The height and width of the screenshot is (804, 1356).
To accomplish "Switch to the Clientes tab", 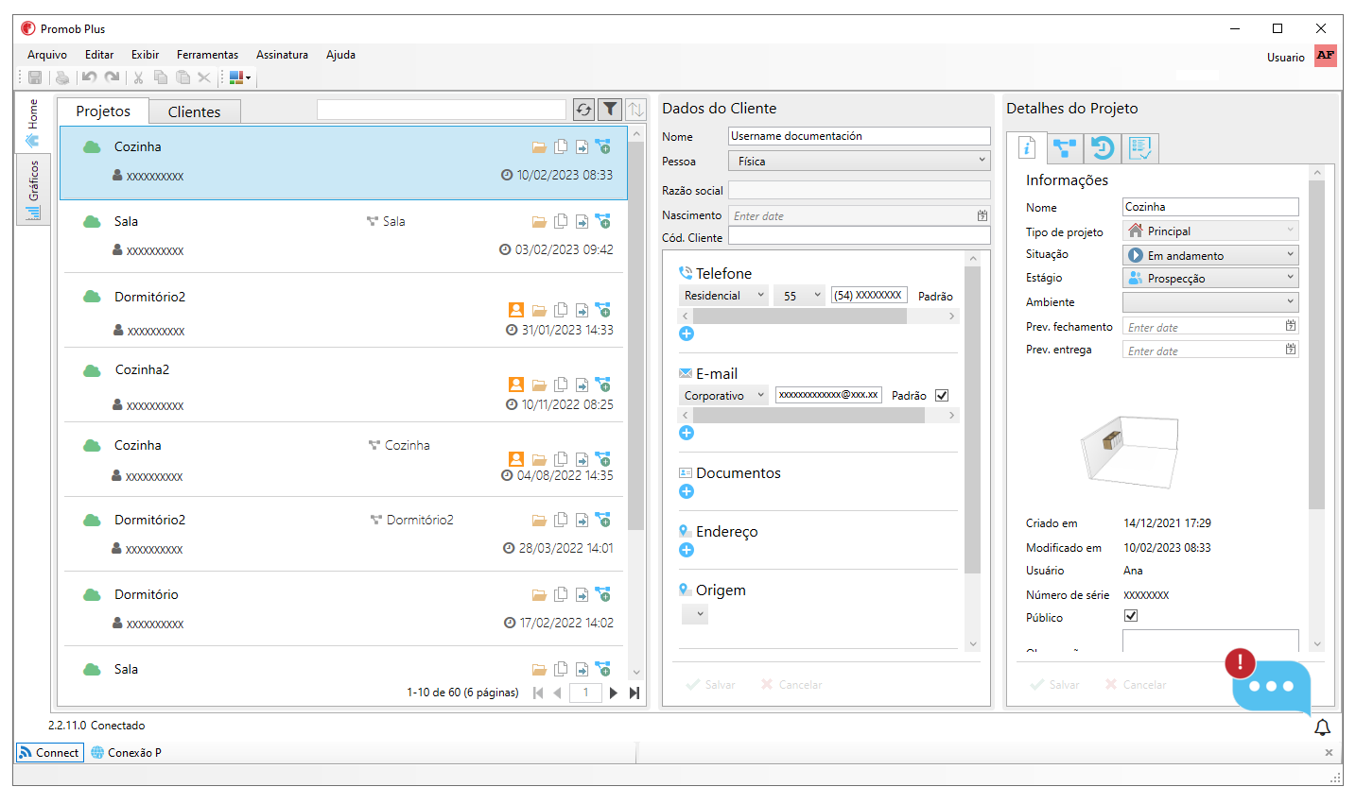I will tap(194, 111).
